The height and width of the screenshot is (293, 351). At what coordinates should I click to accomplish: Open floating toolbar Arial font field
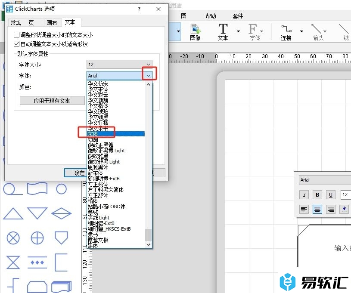[325, 180]
